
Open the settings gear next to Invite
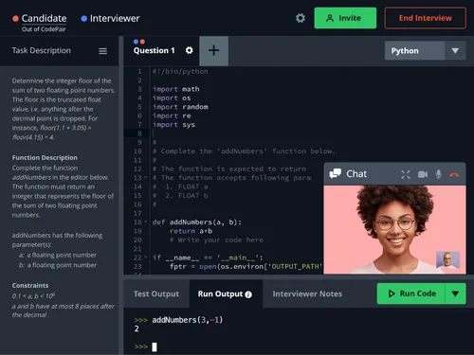(301, 18)
